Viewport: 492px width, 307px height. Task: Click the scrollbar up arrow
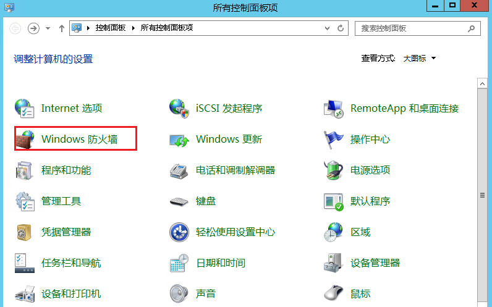[482, 84]
